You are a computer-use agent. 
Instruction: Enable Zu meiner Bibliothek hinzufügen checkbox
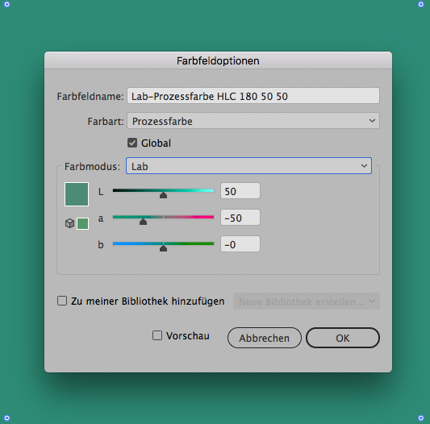pos(62,301)
